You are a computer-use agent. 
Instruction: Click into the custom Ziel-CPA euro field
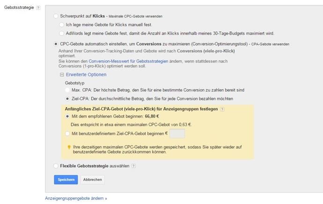[177, 134]
